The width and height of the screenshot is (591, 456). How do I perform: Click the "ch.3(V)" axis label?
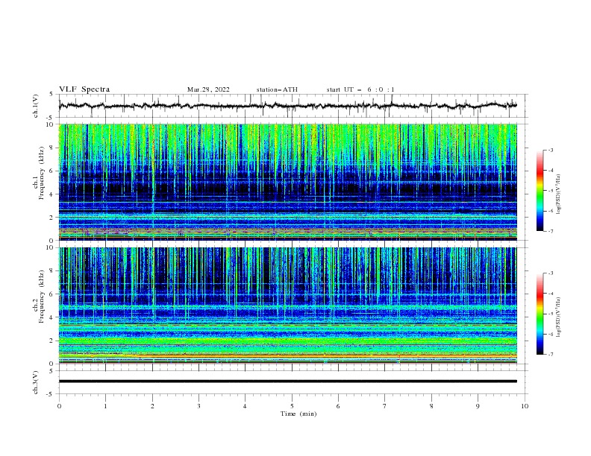point(36,382)
